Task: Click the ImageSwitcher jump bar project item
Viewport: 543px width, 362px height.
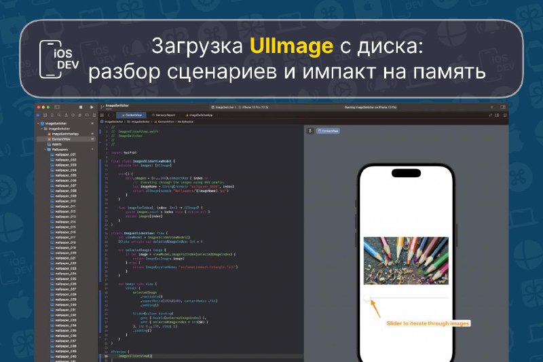Action: [112, 122]
